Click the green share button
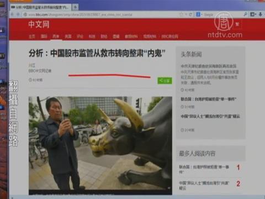The width and height of the screenshot is (265, 199). pyautogui.click(x=165, y=81)
